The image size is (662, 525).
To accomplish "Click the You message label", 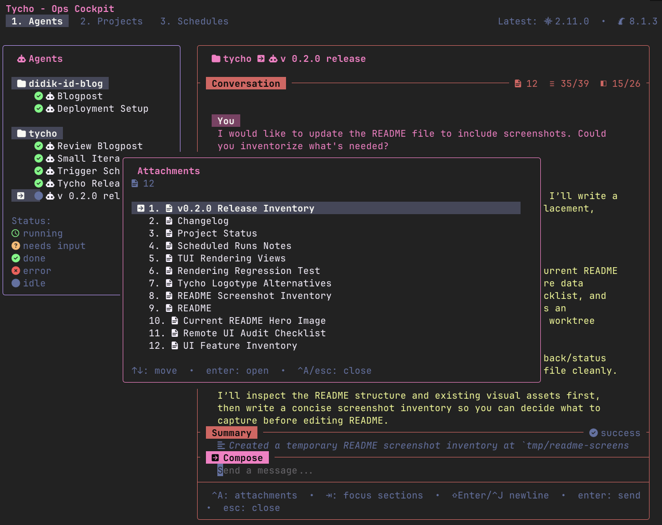I will click(226, 121).
